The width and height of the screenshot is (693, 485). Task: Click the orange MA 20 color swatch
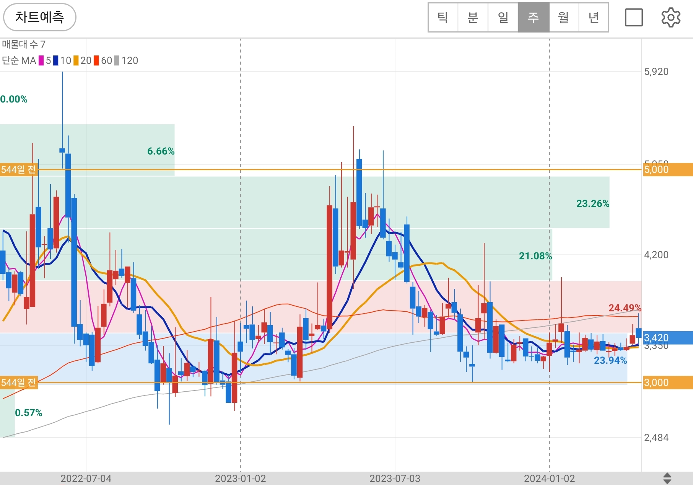pyautogui.click(x=76, y=60)
